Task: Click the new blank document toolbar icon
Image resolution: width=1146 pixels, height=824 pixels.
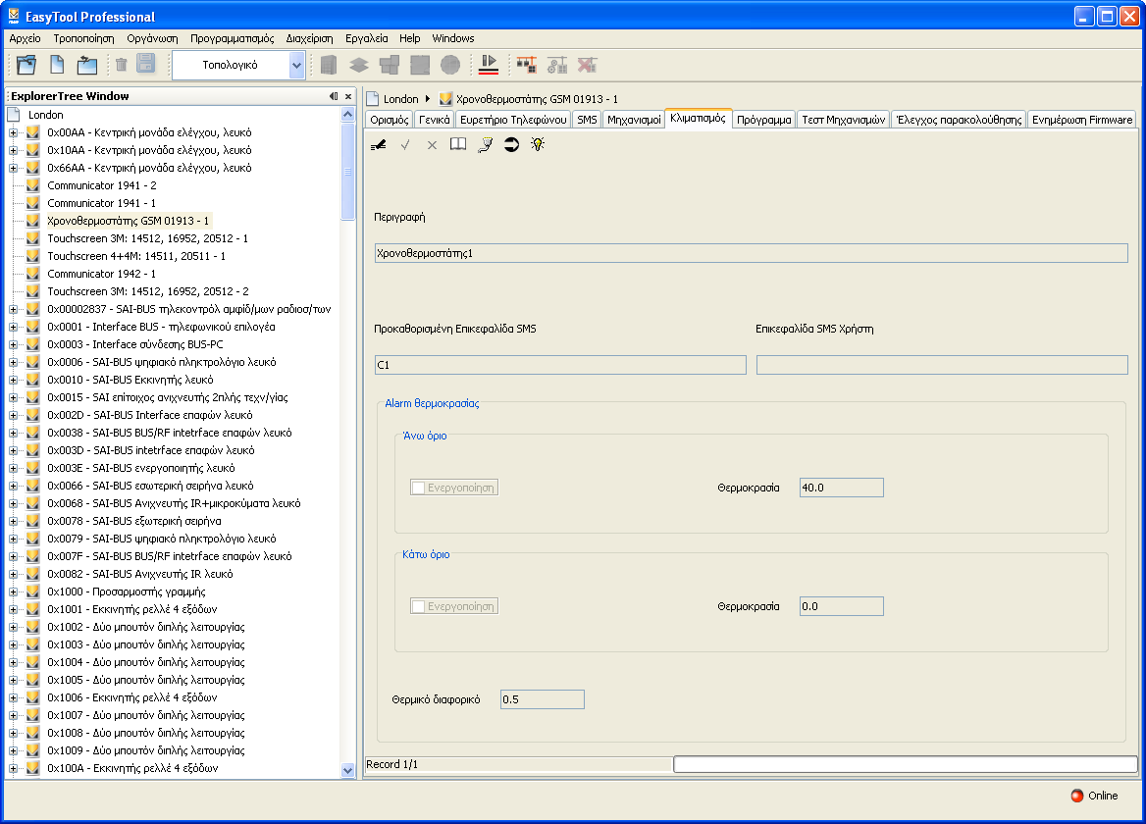Action: [57, 65]
